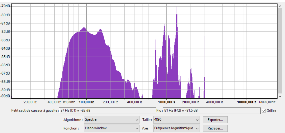The height and width of the screenshot is (133, 285).
Task: Expand the Axe dropdown Fréquence logarithmique
Action: click(177, 128)
